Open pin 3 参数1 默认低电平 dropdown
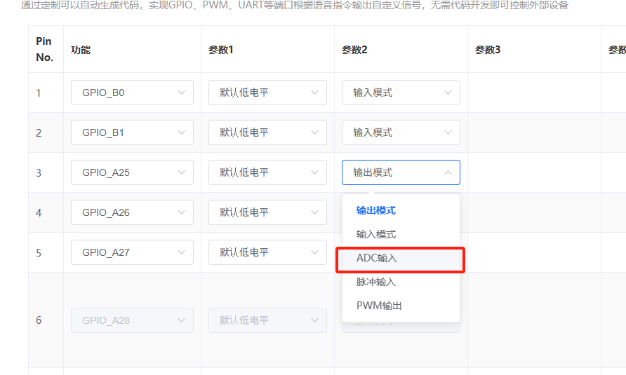 coord(267,172)
